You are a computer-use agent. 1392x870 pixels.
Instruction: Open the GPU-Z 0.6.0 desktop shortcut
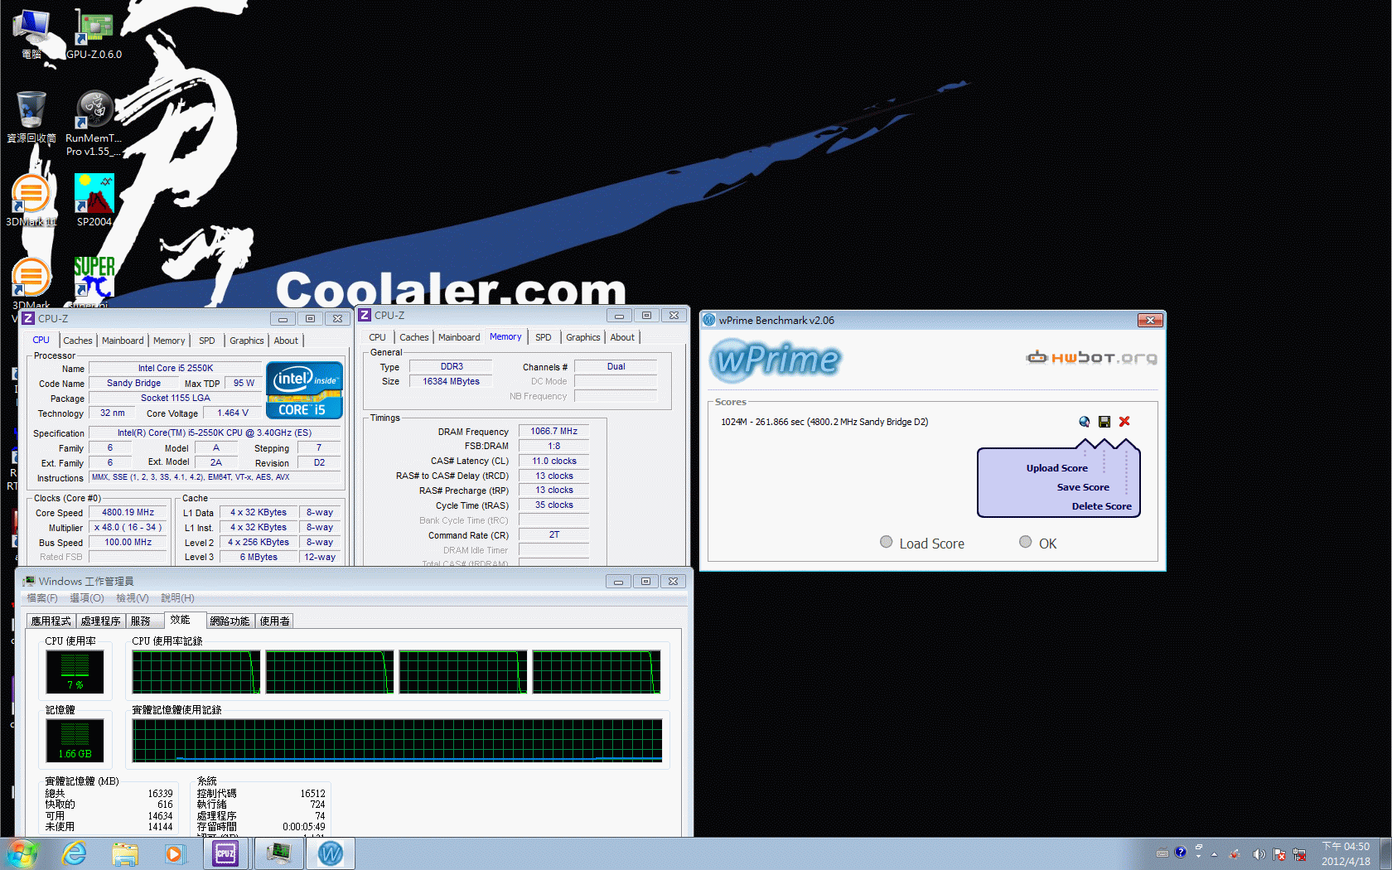click(94, 33)
